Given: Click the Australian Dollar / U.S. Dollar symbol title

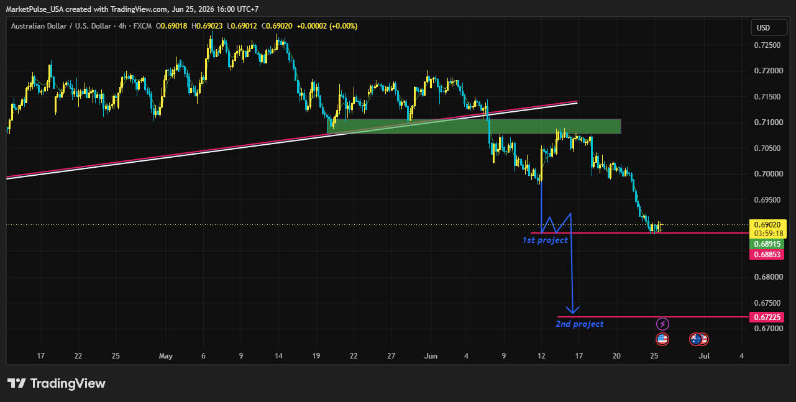Looking at the screenshot, I should tap(61, 26).
